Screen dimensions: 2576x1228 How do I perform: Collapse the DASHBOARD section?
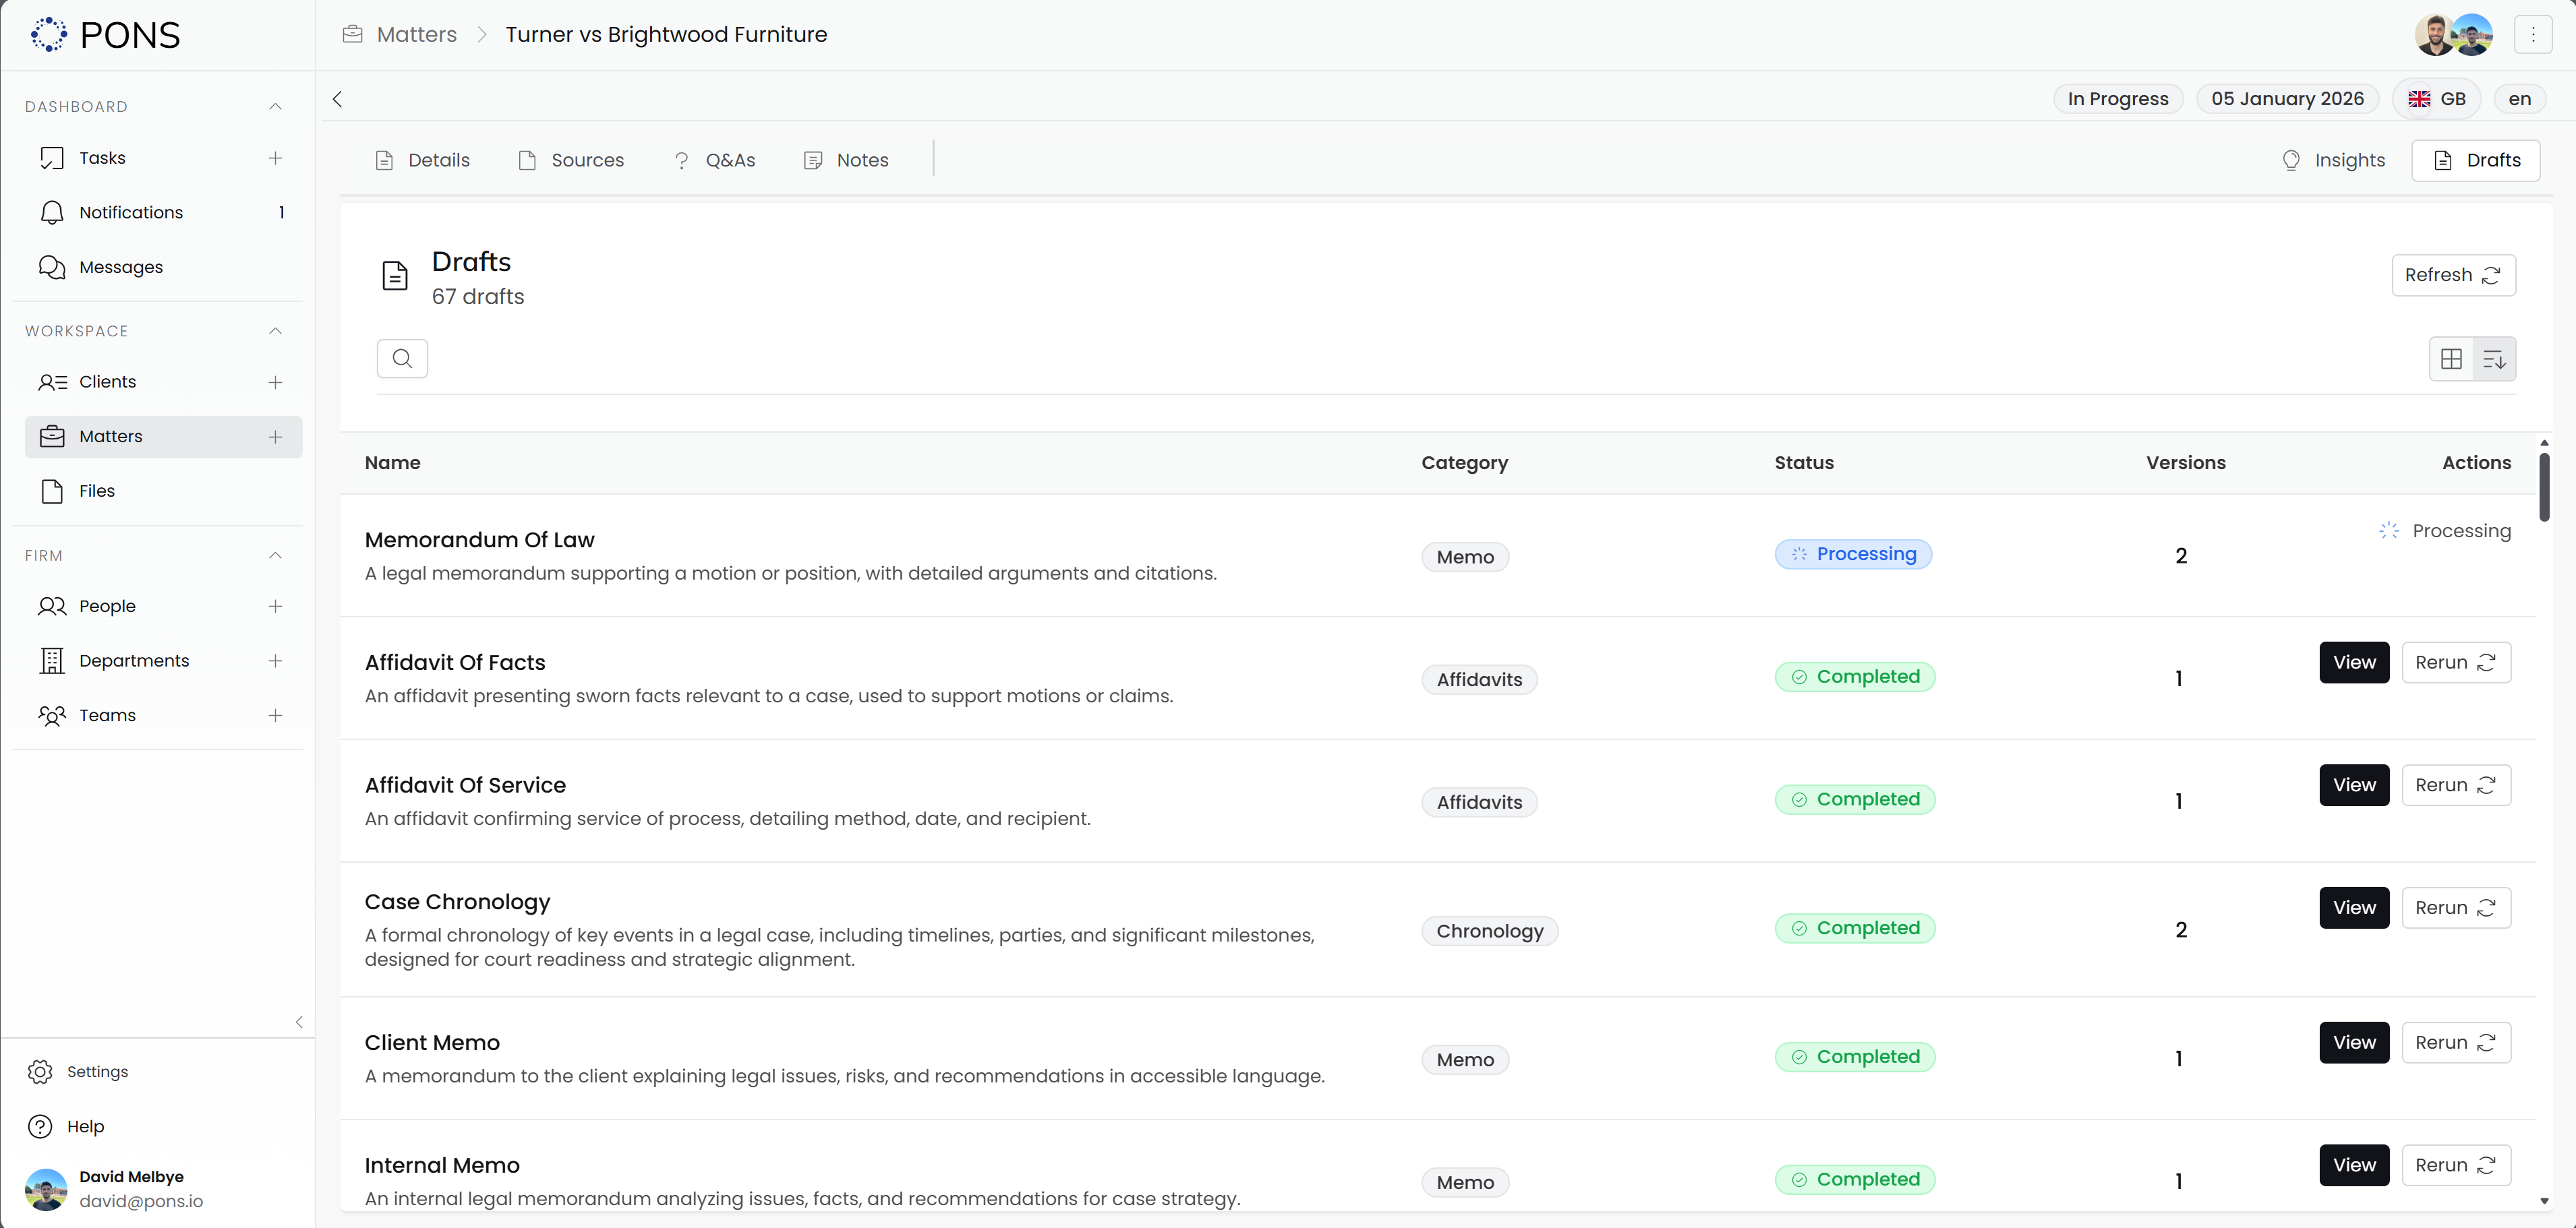click(x=275, y=106)
